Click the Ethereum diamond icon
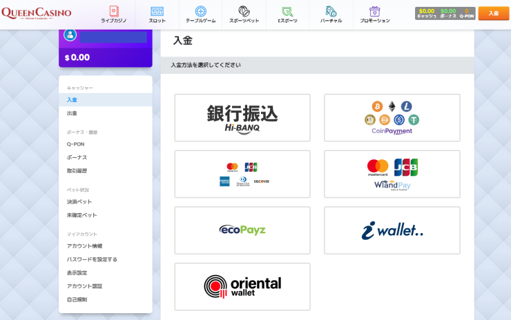Viewport: 511px width, 320px height. click(392, 106)
